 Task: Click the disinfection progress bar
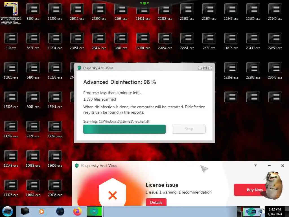click(124, 129)
